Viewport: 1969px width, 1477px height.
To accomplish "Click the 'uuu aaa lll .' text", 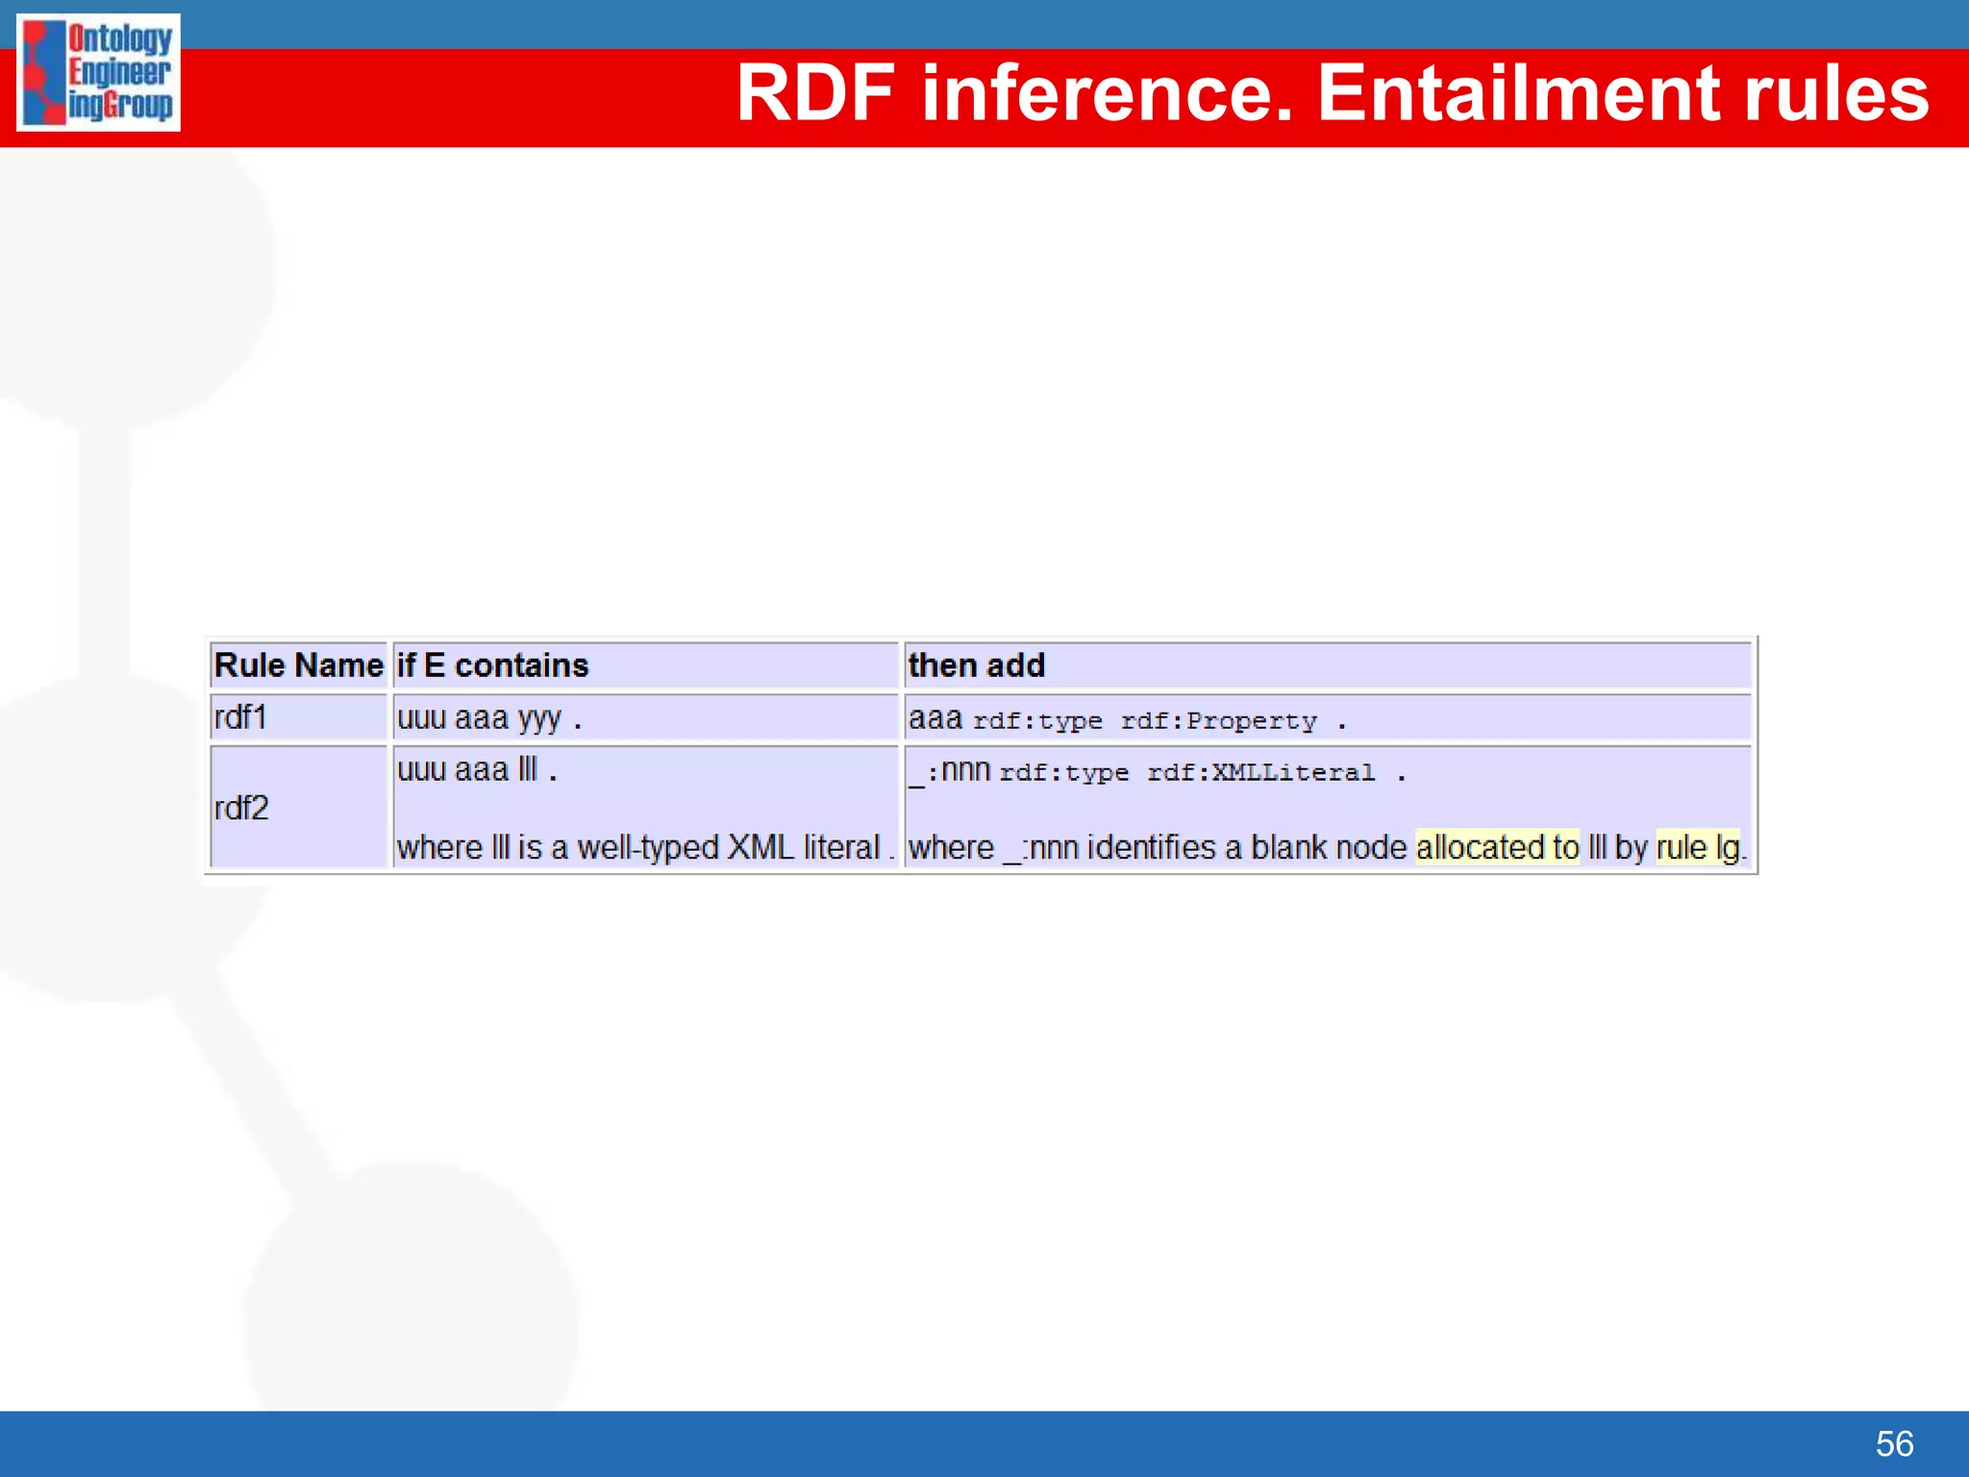I will click(477, 770).
